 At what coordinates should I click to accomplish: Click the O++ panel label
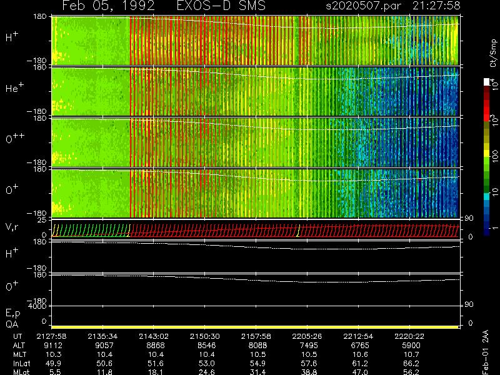click(14, 138)
